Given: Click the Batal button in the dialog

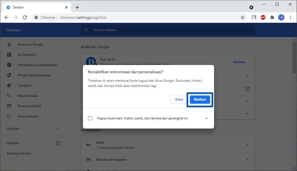Looking at the screenshot, I should [x=179, y=99].
